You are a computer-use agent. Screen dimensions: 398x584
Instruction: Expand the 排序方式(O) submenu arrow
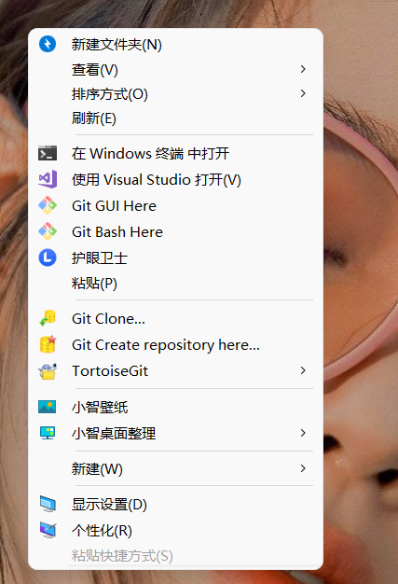point(303,93)
